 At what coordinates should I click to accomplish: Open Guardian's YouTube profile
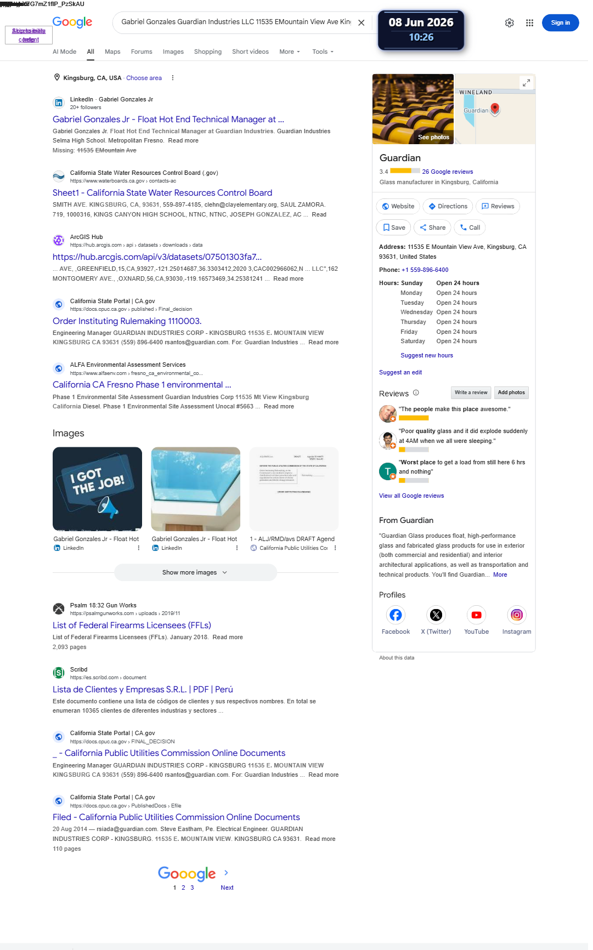(x=476, y=615)
